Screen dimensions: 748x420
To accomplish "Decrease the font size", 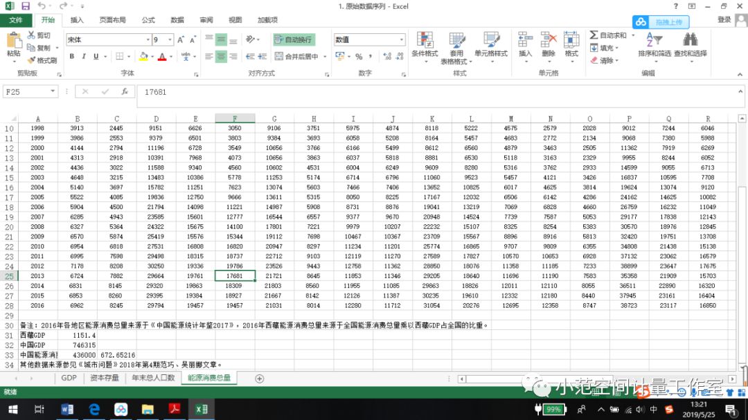I will tap(193, 40).
